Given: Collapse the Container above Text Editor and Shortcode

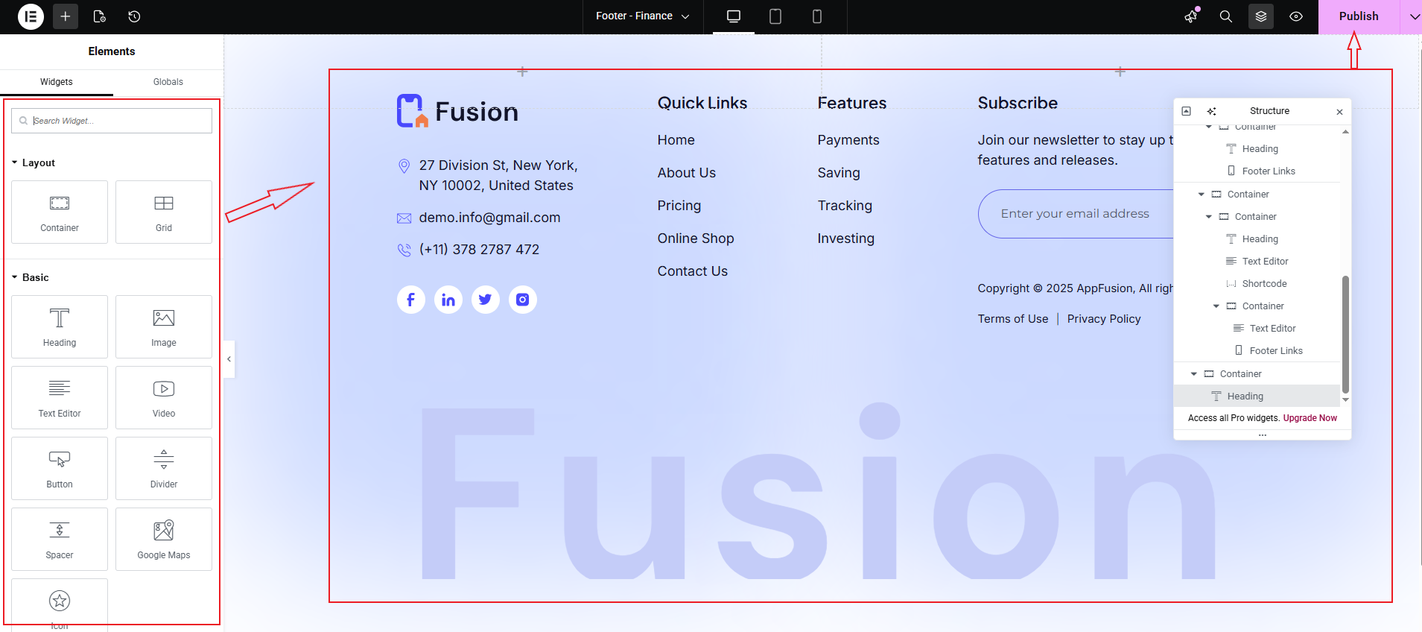Looking at the screenshot, I should pyautogui.click(x=1209, y=217).
